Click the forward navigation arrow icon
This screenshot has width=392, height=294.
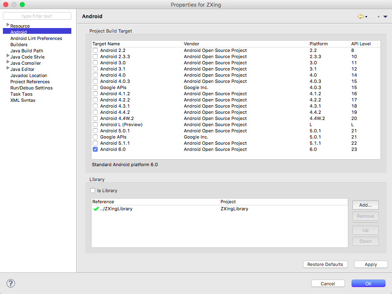373,16
